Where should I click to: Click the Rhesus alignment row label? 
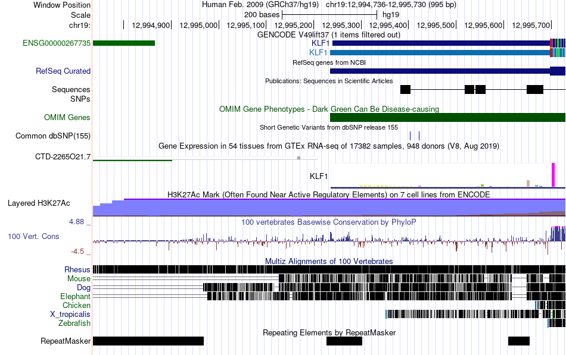tap(77, 269)
